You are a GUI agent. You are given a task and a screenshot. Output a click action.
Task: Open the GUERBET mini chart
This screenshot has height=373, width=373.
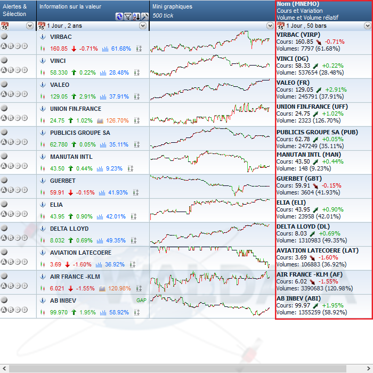coord(210,185)
